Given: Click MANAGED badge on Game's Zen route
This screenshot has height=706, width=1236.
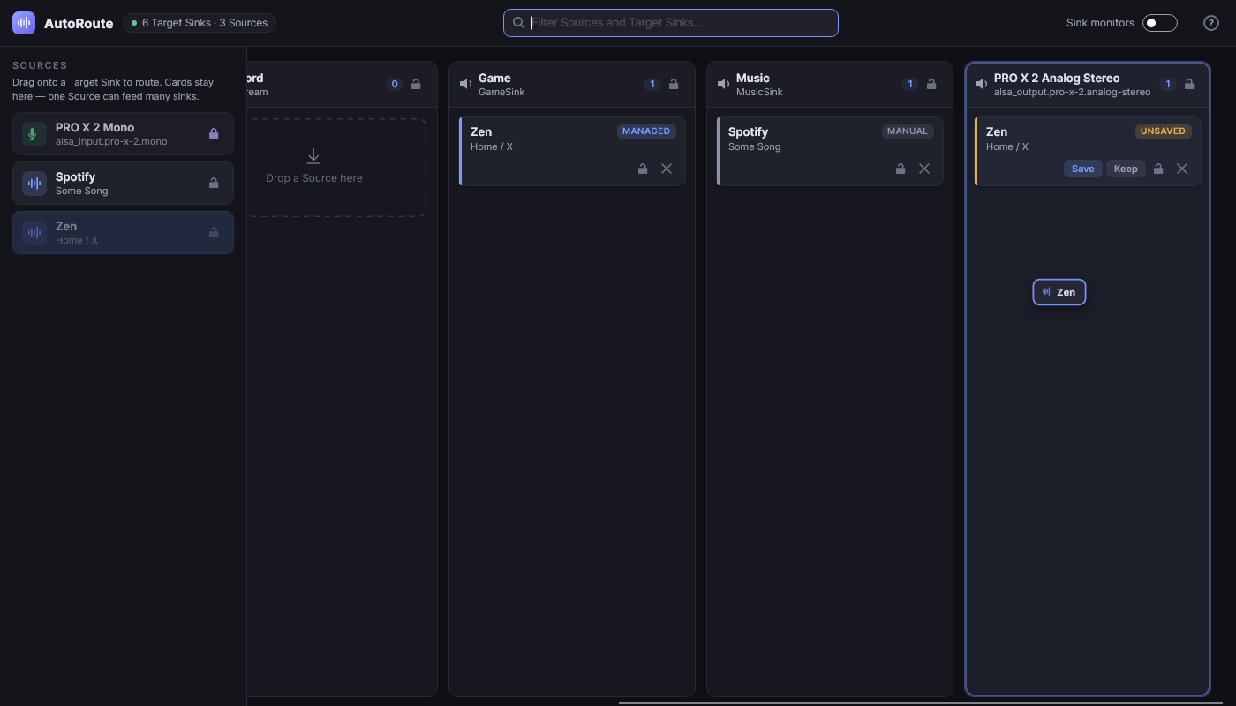Looking at the screenshot, I should pos(646,131).
